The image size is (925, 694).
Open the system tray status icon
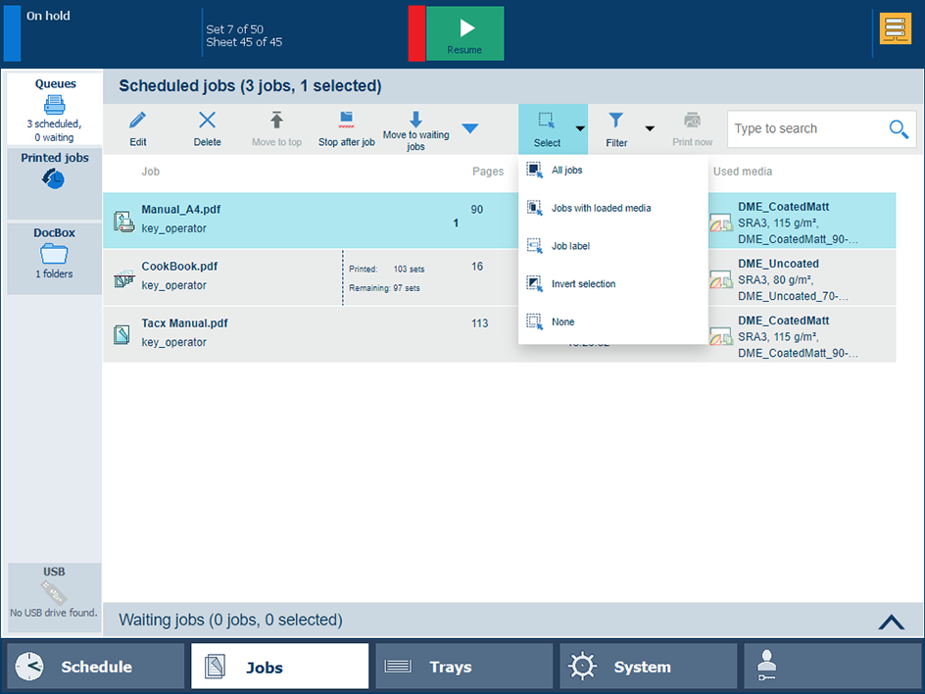point(895,29)
